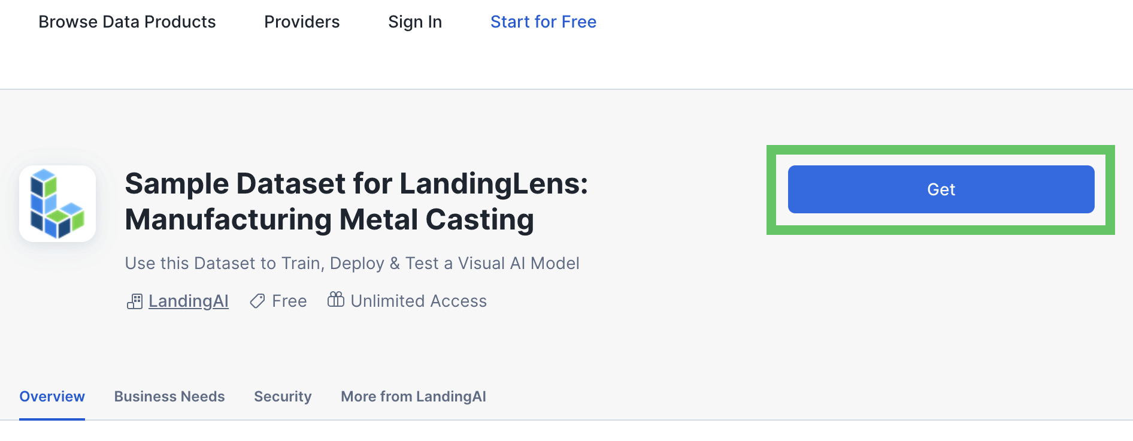Click the 'Manufacturing Metal Casting' title line
Image resolution: width=1133 pixels, height=441 pixels.
[329, 219]
